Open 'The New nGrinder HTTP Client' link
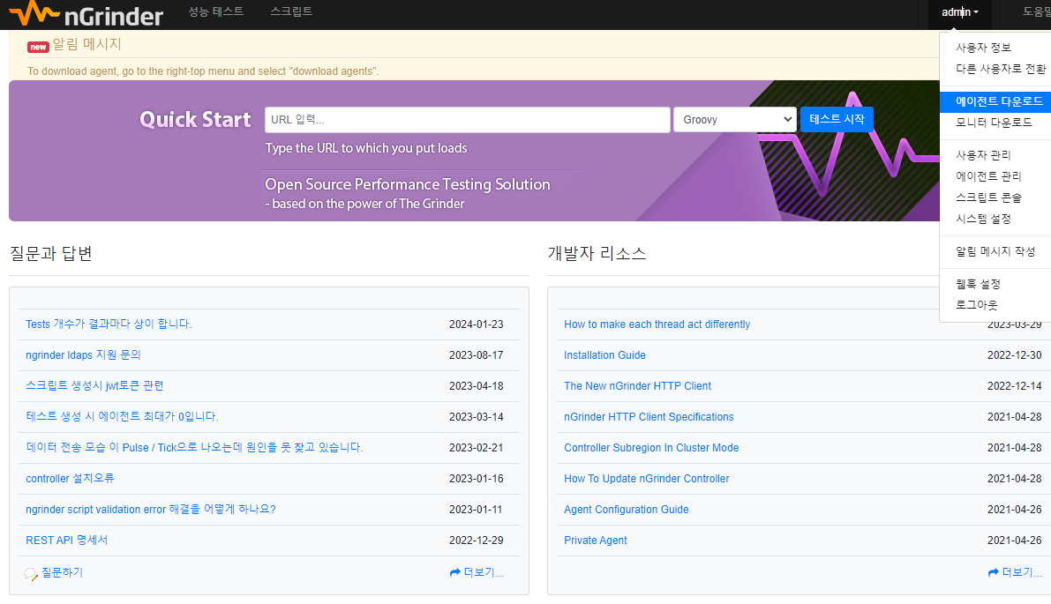This screenshot has width=1051, height=604. tap(637, 385)
